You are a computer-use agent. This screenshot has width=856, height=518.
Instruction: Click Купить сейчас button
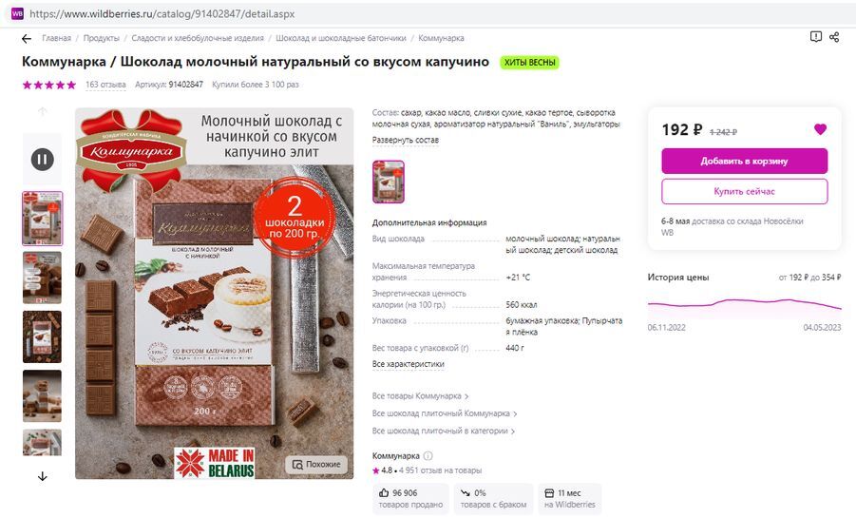click(x=745, y=191)
